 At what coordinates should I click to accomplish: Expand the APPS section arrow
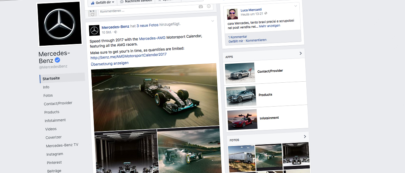pyautogui.click(x=300, y=53)
